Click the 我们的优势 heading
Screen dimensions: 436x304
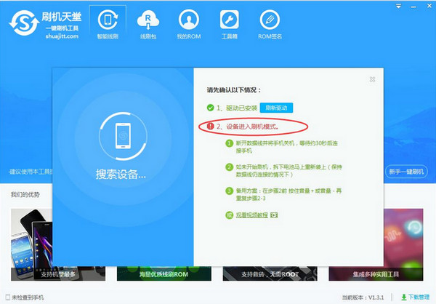[25, 195]
